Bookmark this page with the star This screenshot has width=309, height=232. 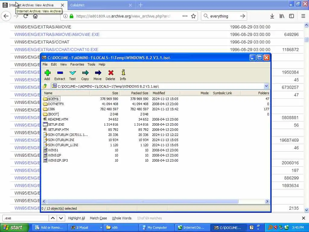point(193,16)
